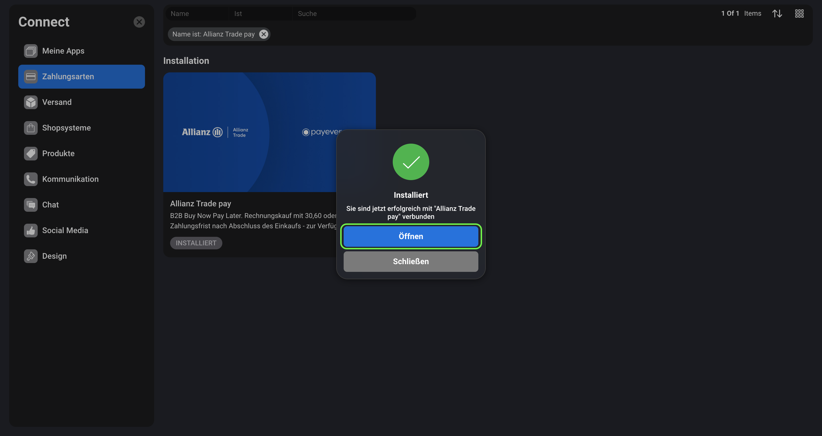The height and width of the screenshot is (436, 822).
Task: Open Shopsysteme category
Action: (x=81, y=128)
